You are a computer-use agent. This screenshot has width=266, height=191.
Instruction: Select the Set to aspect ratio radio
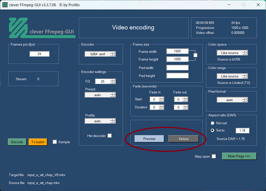tap(212, 130)
